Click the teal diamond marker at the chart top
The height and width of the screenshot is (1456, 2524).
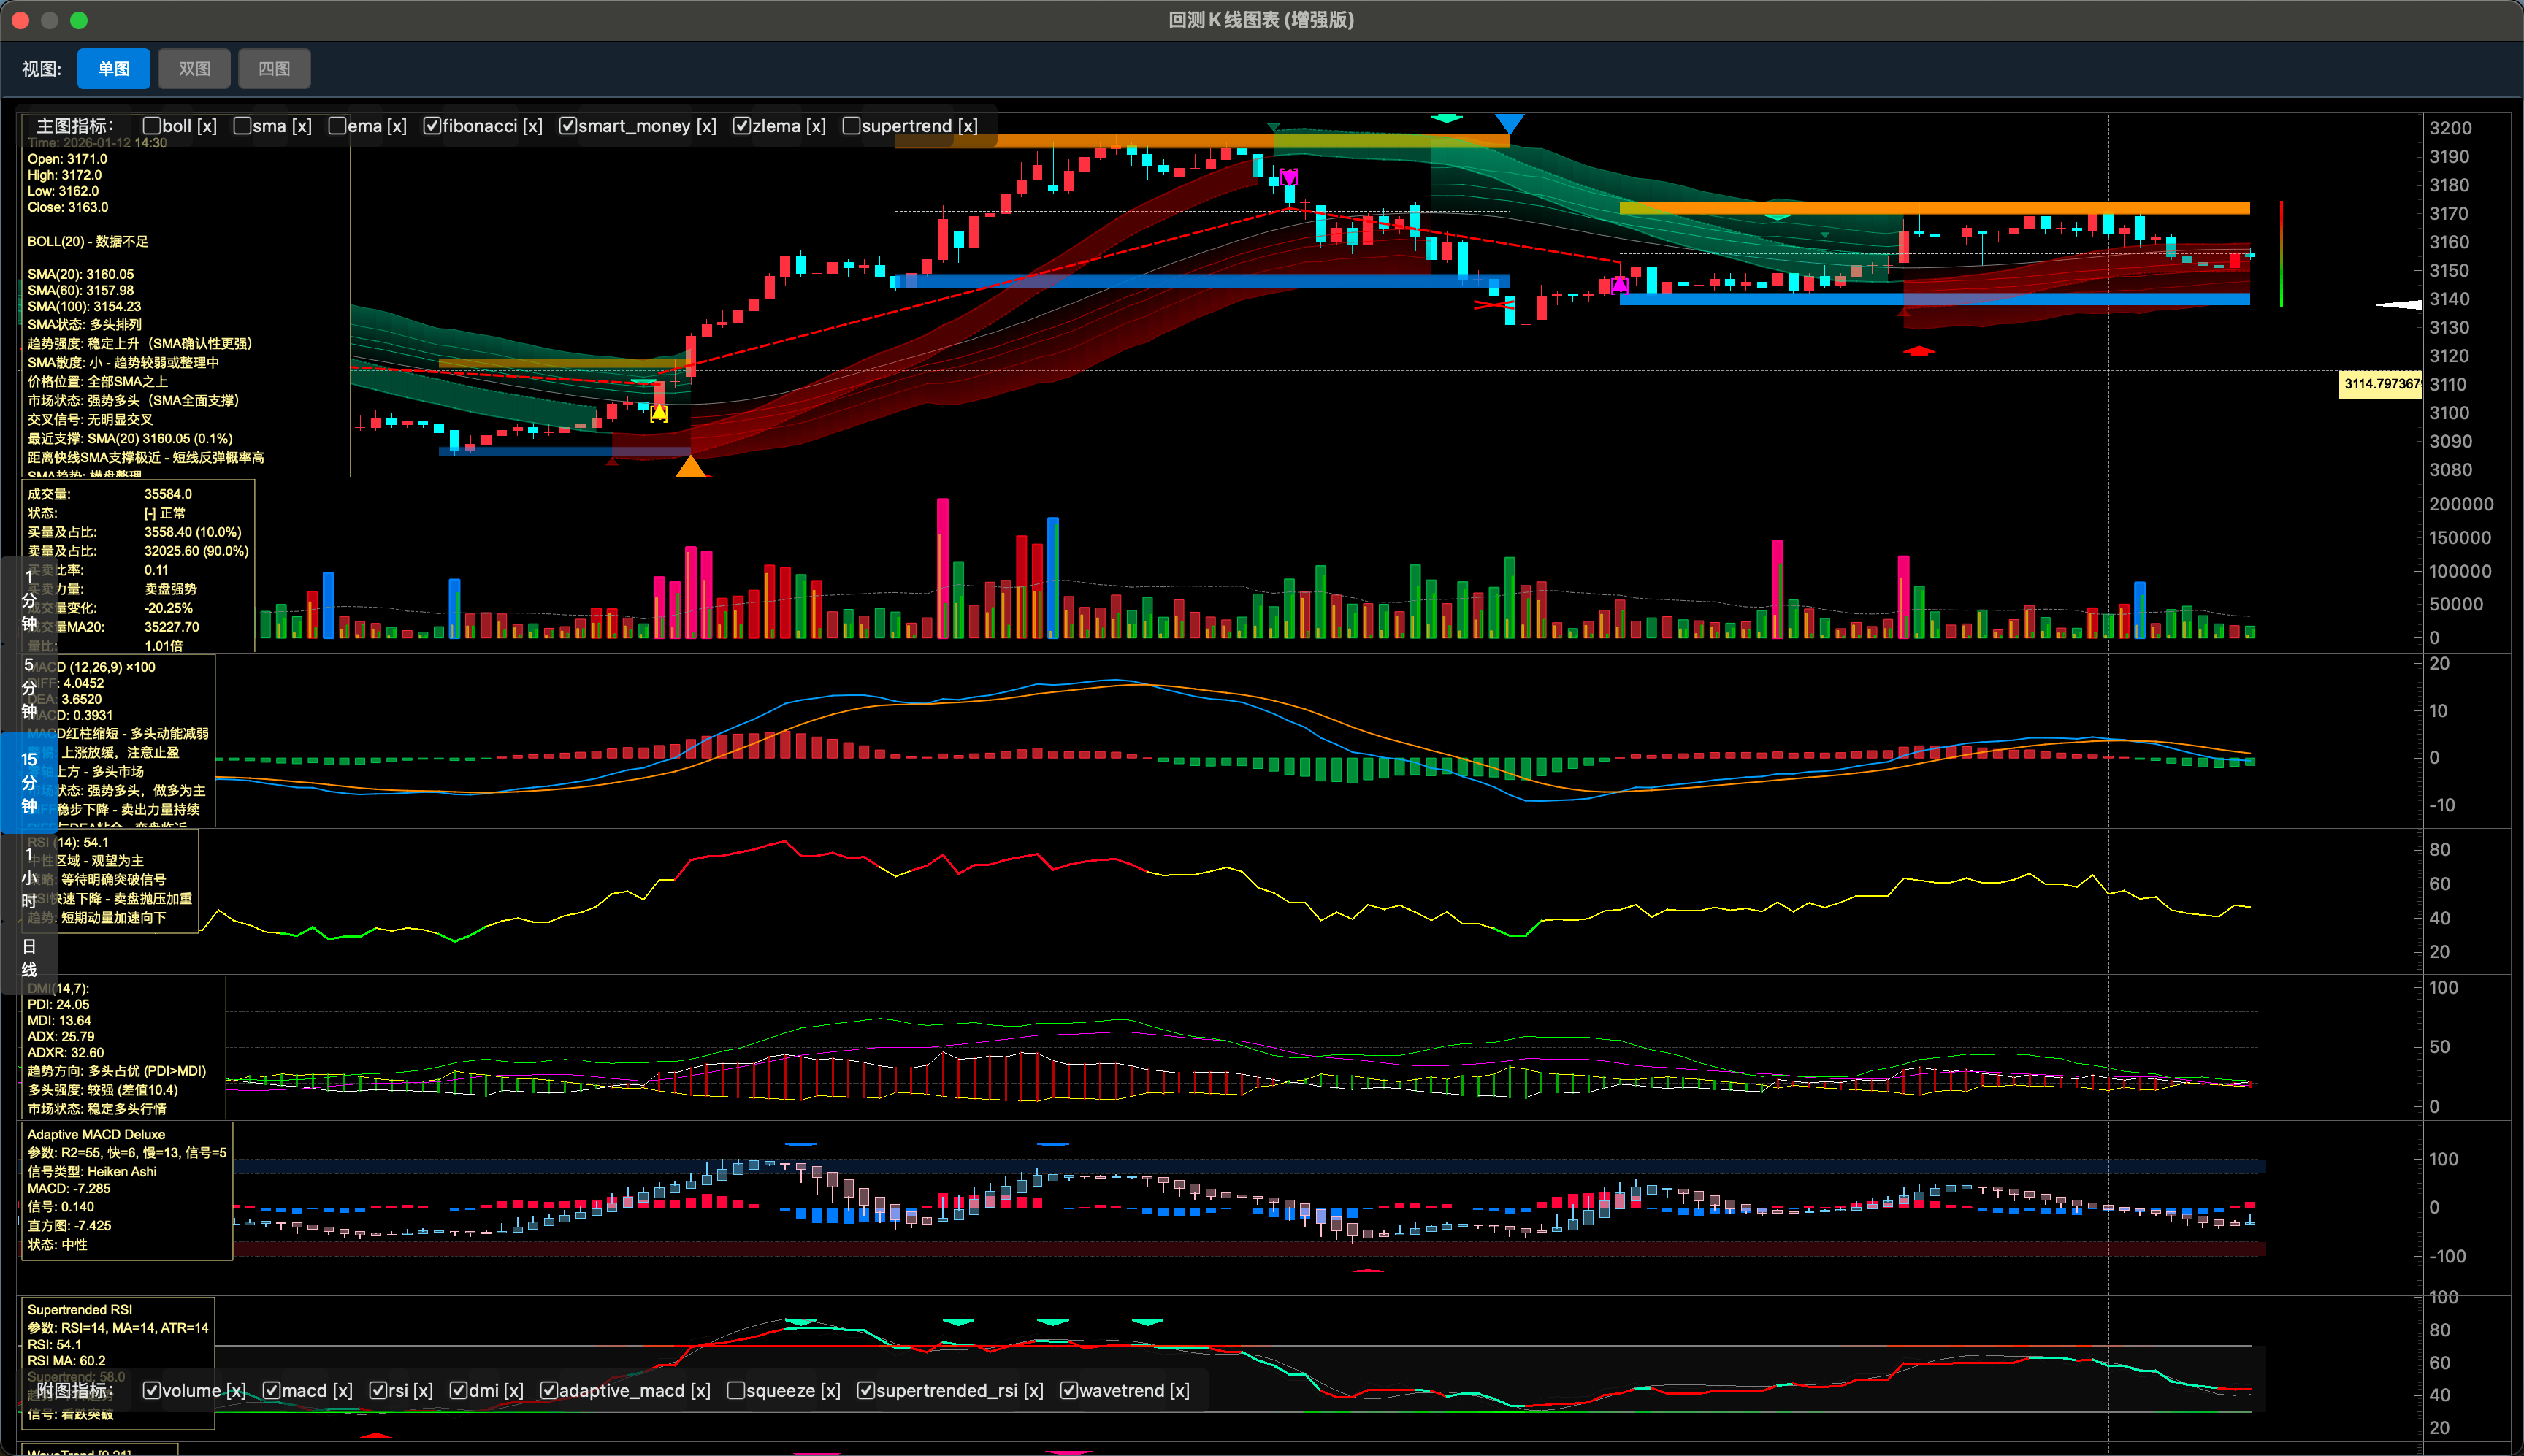[x=1446, y=118]
